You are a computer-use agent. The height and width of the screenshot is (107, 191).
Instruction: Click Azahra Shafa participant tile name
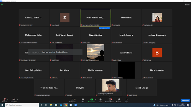coord(126,53)
